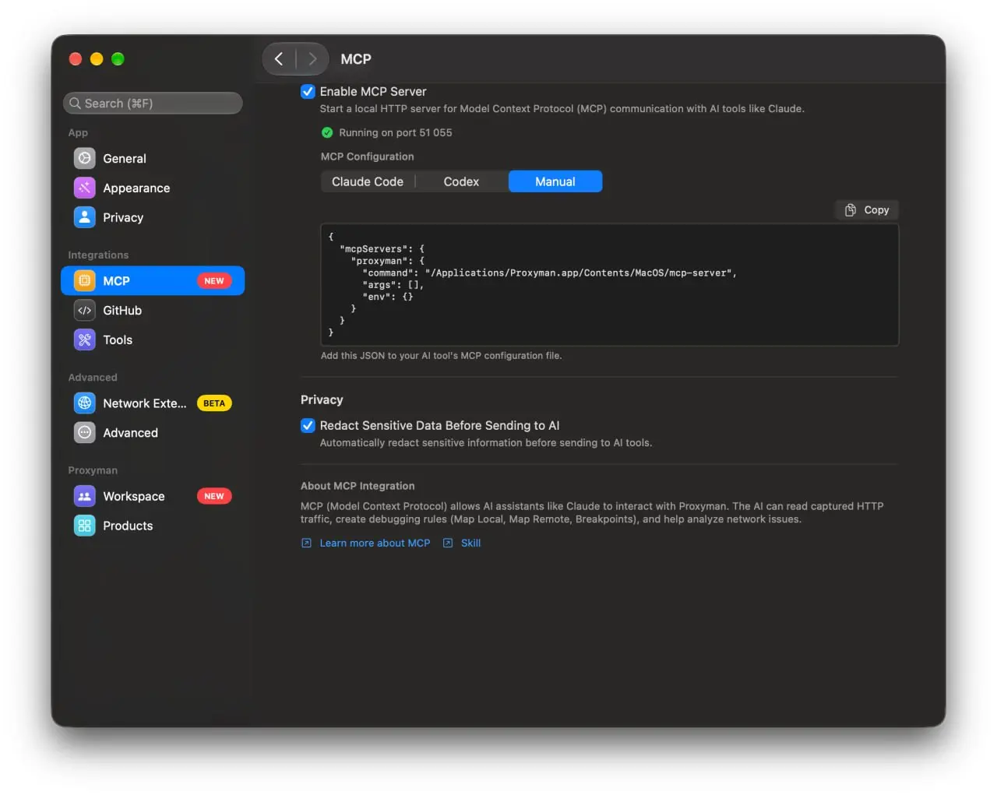Uncheck Redact Sensitive Data Before Sending to AI

[x=308, y=425]
